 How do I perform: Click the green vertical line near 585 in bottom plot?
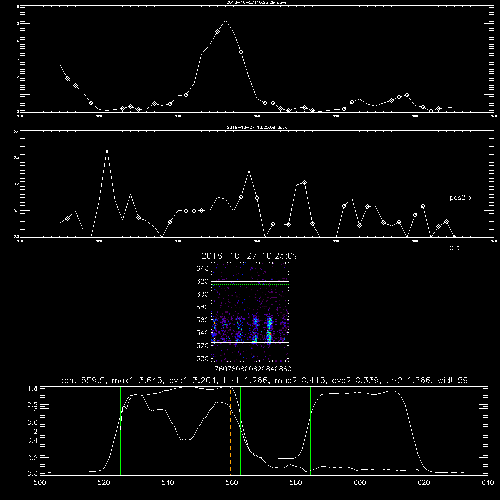[310, 431]
